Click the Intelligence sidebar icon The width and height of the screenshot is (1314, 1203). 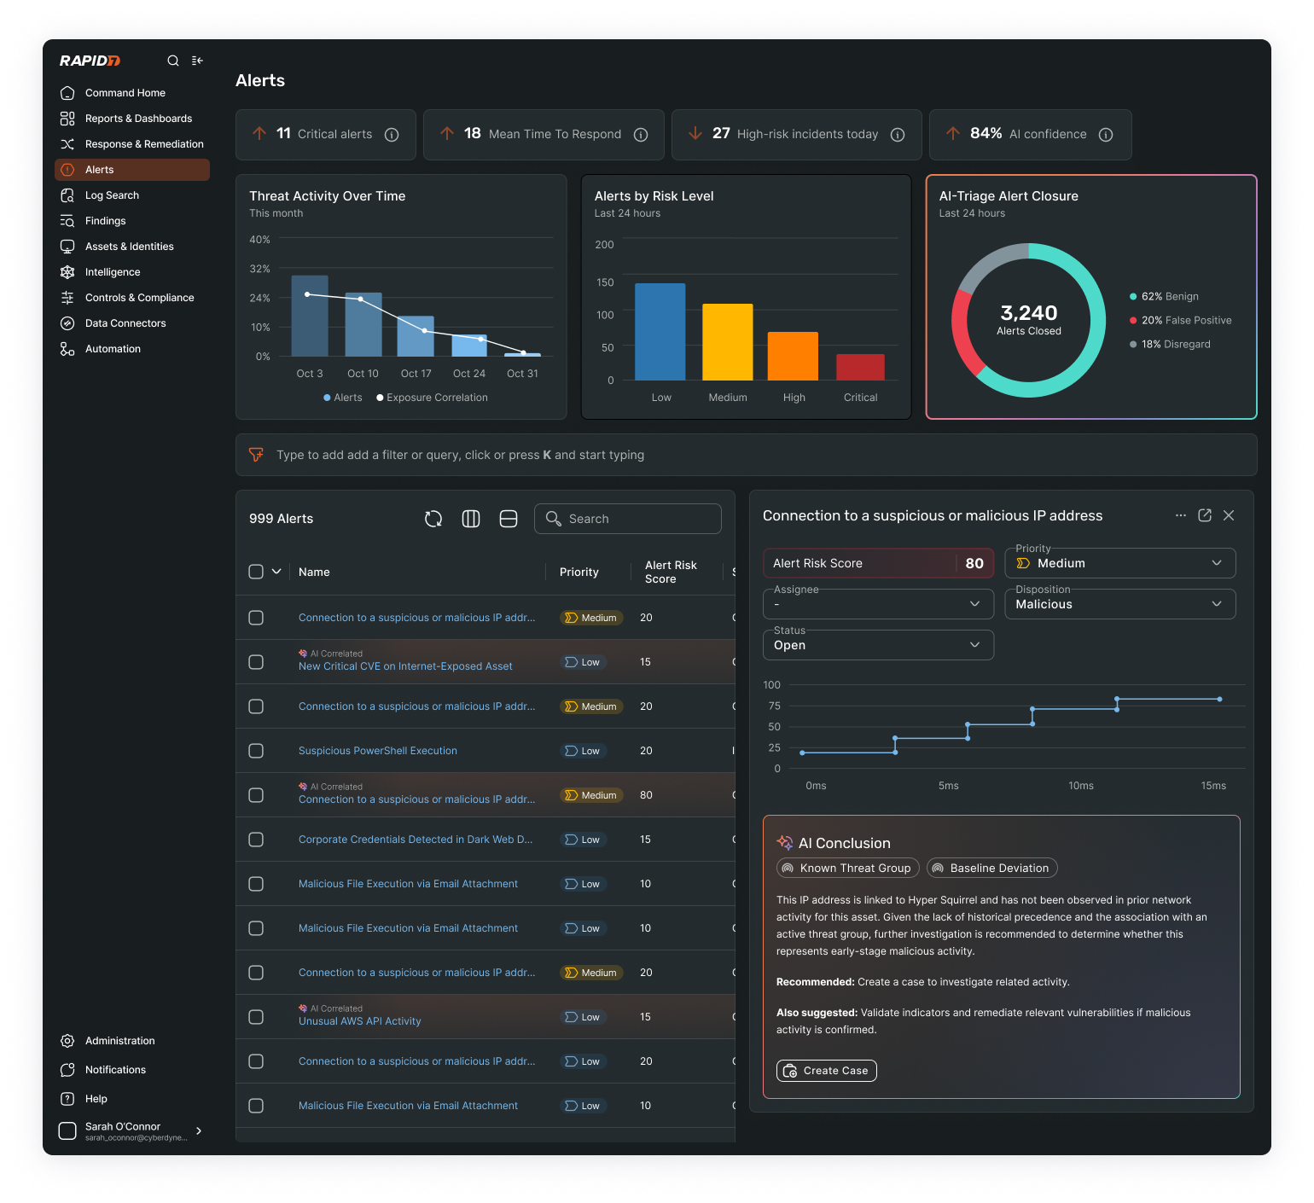point(67,272)
